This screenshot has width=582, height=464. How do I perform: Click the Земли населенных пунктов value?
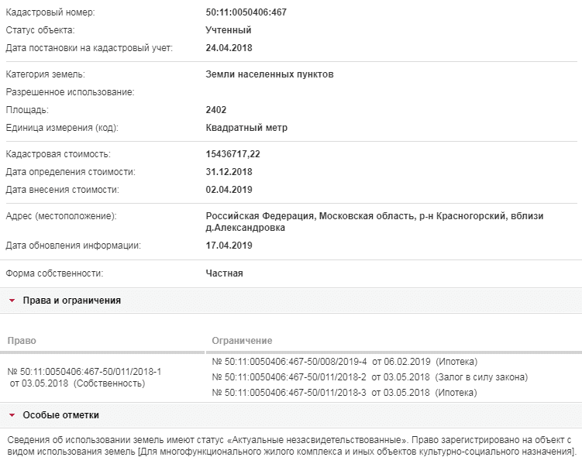[x=270, y=74]
